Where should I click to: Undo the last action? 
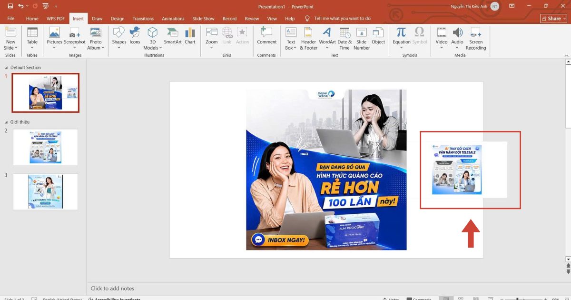click(x=20, y=6)
